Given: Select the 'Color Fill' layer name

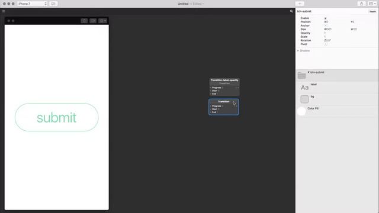Looking at the screenshot, I should coord(313,108).
